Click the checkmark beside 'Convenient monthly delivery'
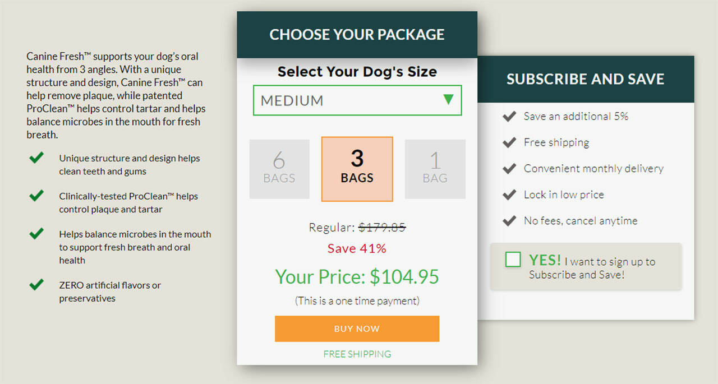The image size is (718, 384). (x=509, y=169)
